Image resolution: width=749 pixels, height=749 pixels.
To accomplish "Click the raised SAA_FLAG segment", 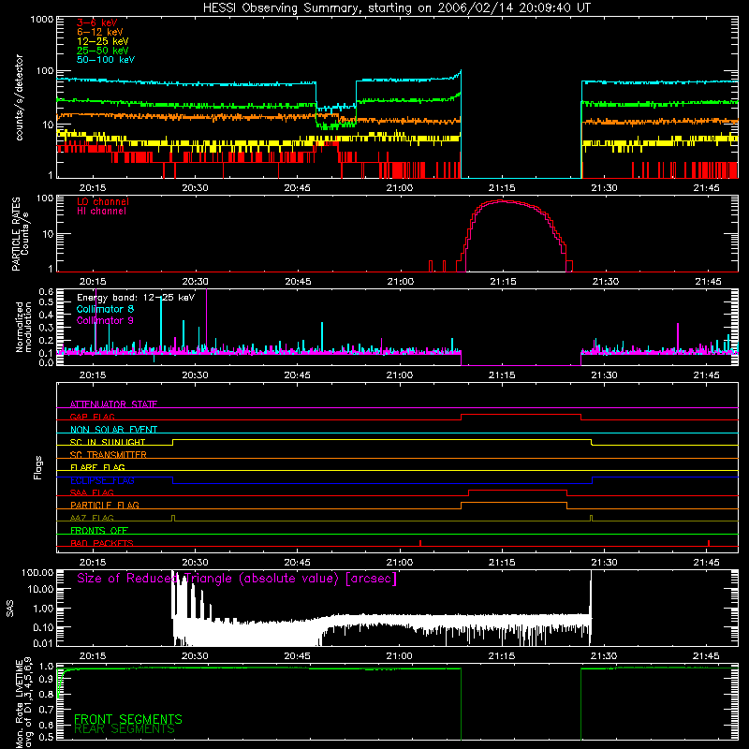I will (518, 491).
